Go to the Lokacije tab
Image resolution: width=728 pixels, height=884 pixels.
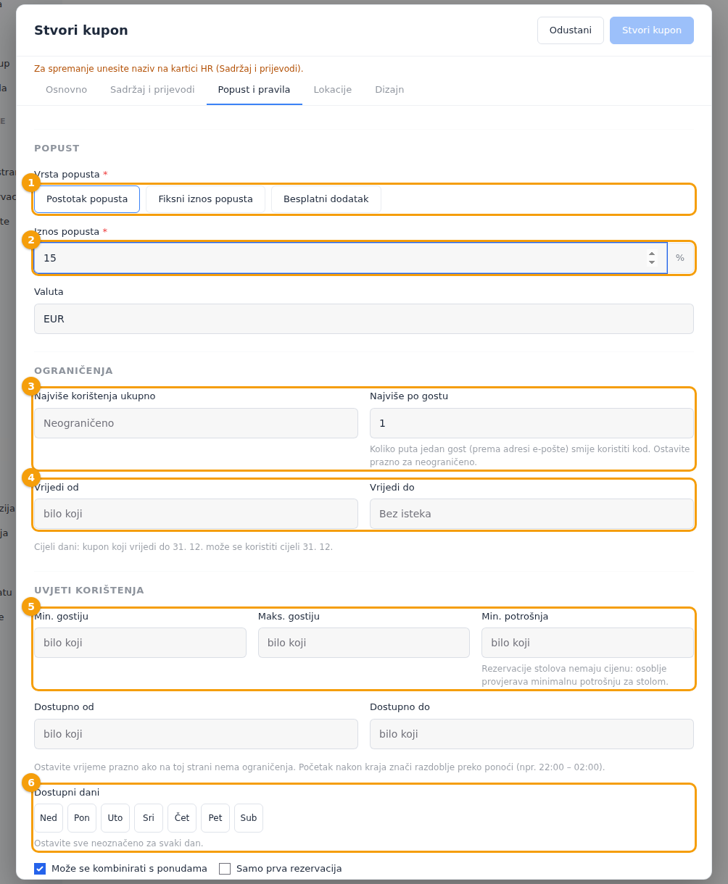(x=333, y=89)
